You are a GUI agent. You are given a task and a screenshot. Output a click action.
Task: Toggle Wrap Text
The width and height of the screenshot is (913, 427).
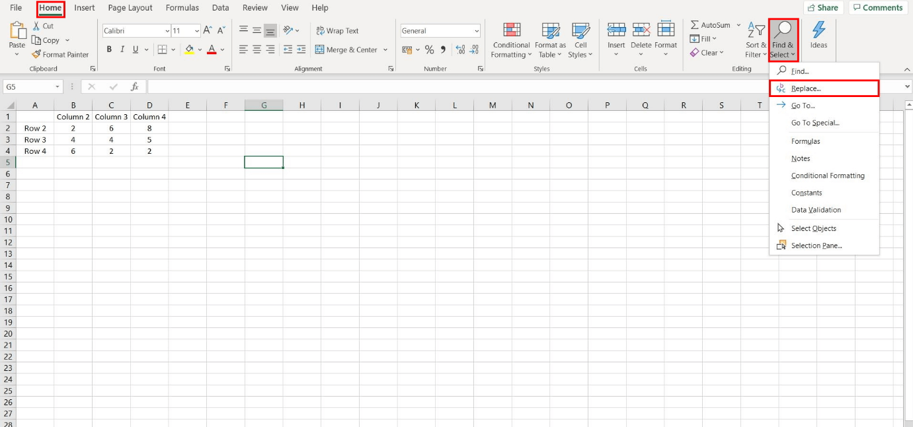click(337, 31)
